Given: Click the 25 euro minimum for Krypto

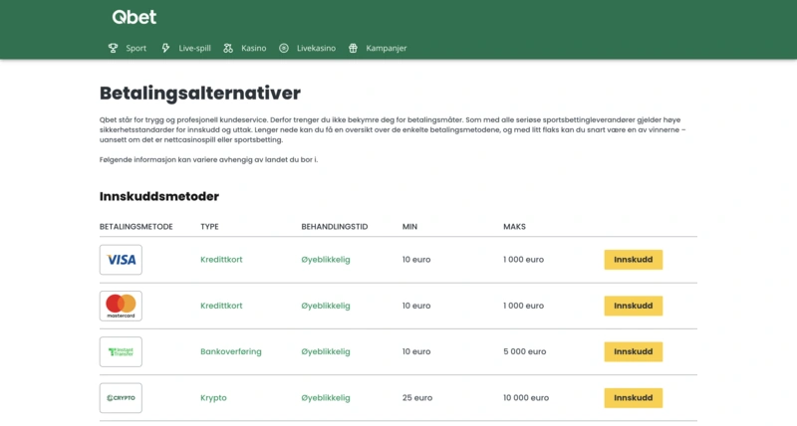Looking at the screenshot, I should 417,397.
